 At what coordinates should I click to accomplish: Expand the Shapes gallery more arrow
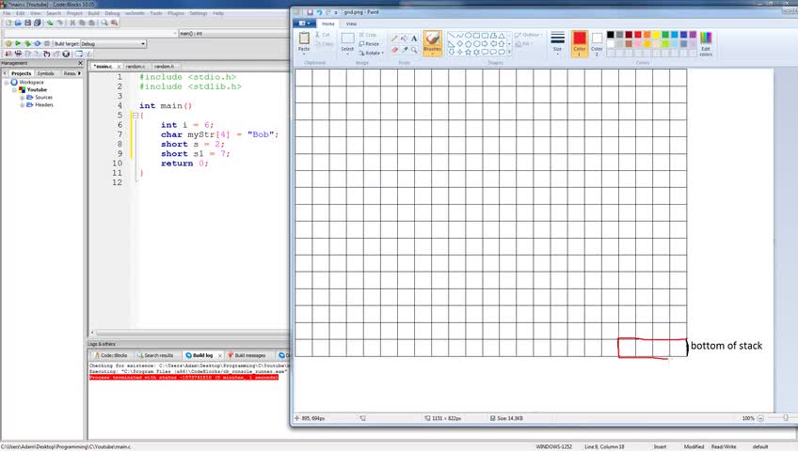(509, 52)
